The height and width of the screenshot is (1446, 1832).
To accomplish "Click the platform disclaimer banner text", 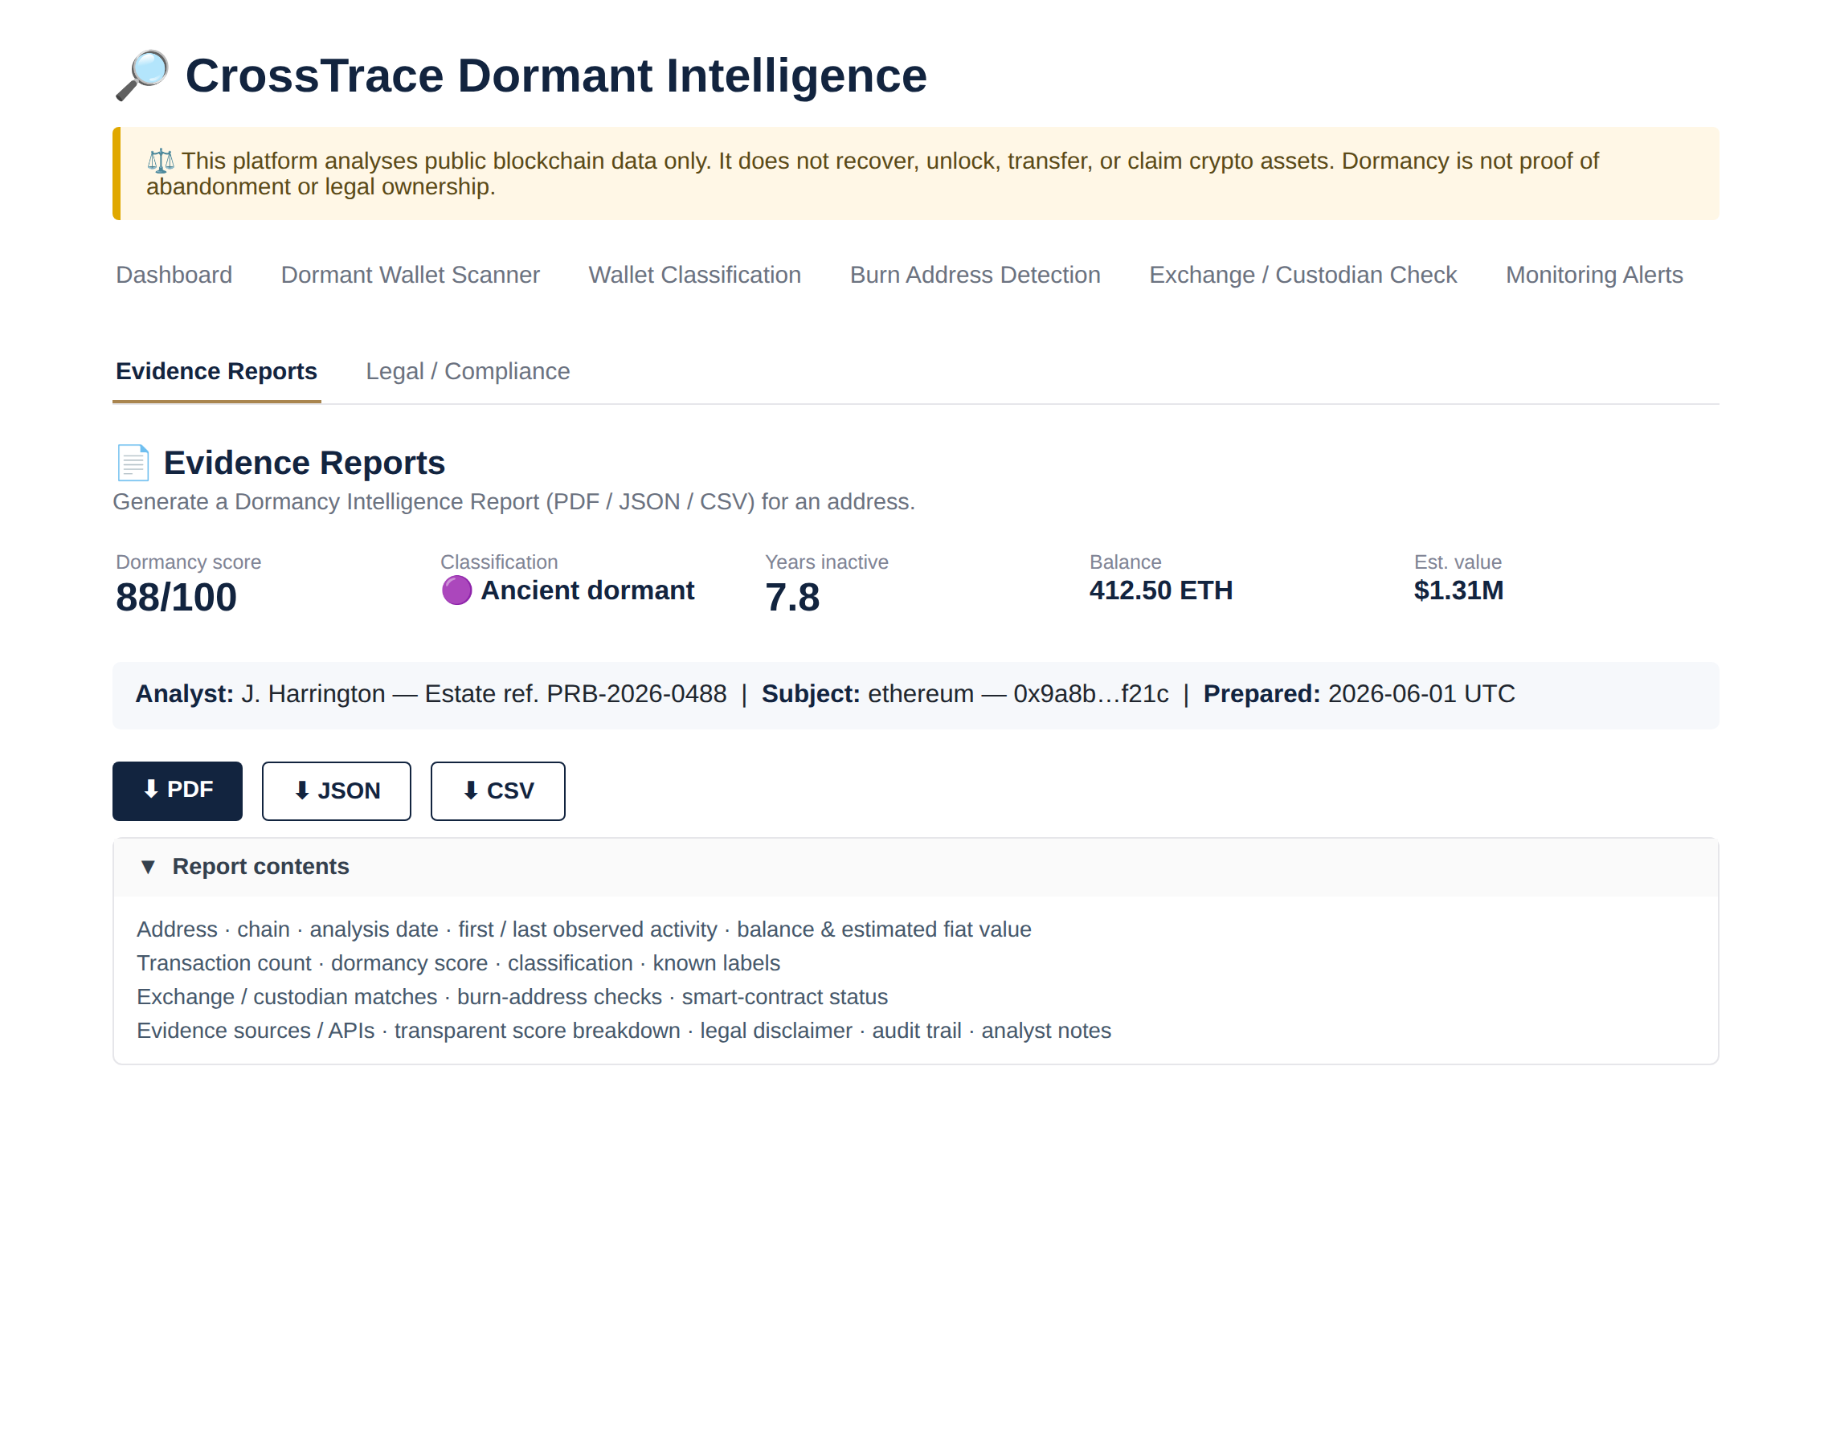I will [x=872, y=174].
